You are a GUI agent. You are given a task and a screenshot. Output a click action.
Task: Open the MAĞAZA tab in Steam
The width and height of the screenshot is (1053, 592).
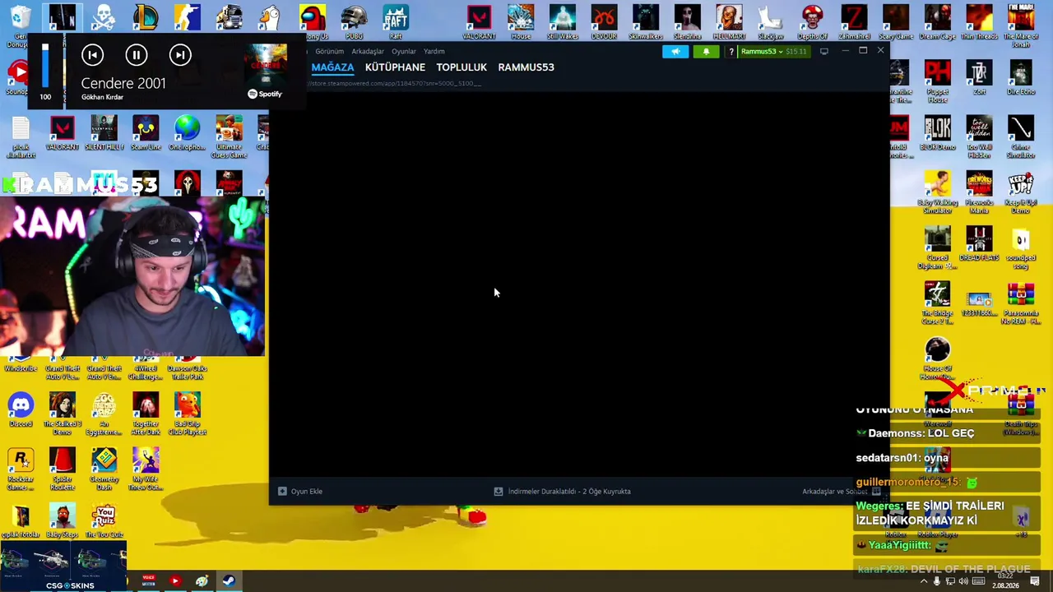coord(332,67)
